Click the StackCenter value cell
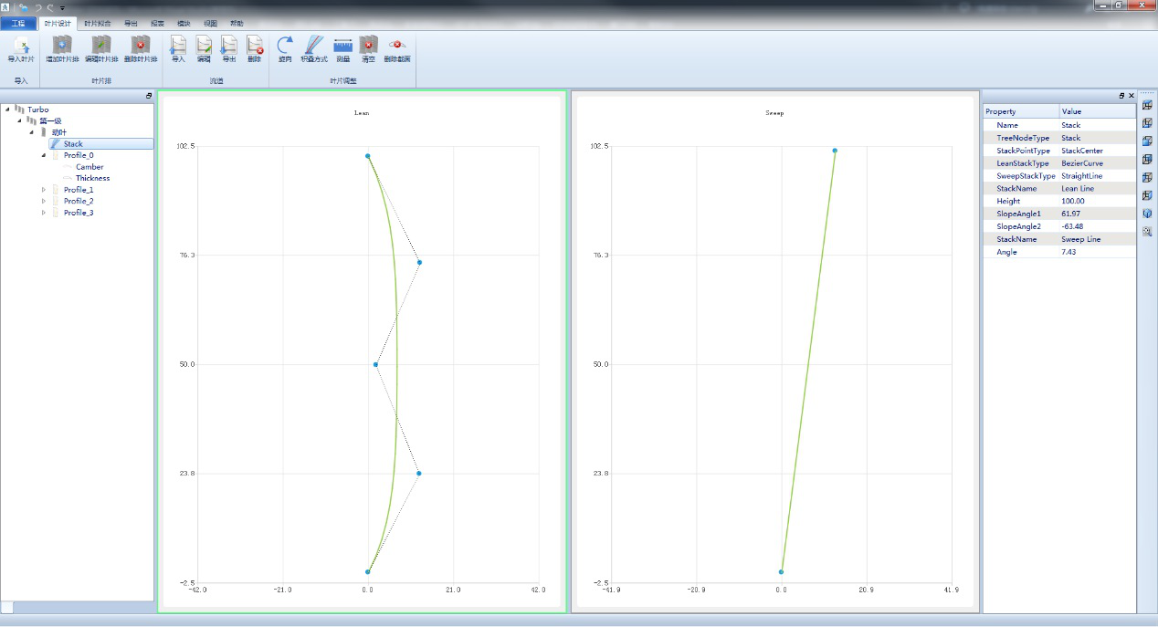 (x=1098, y=151)
